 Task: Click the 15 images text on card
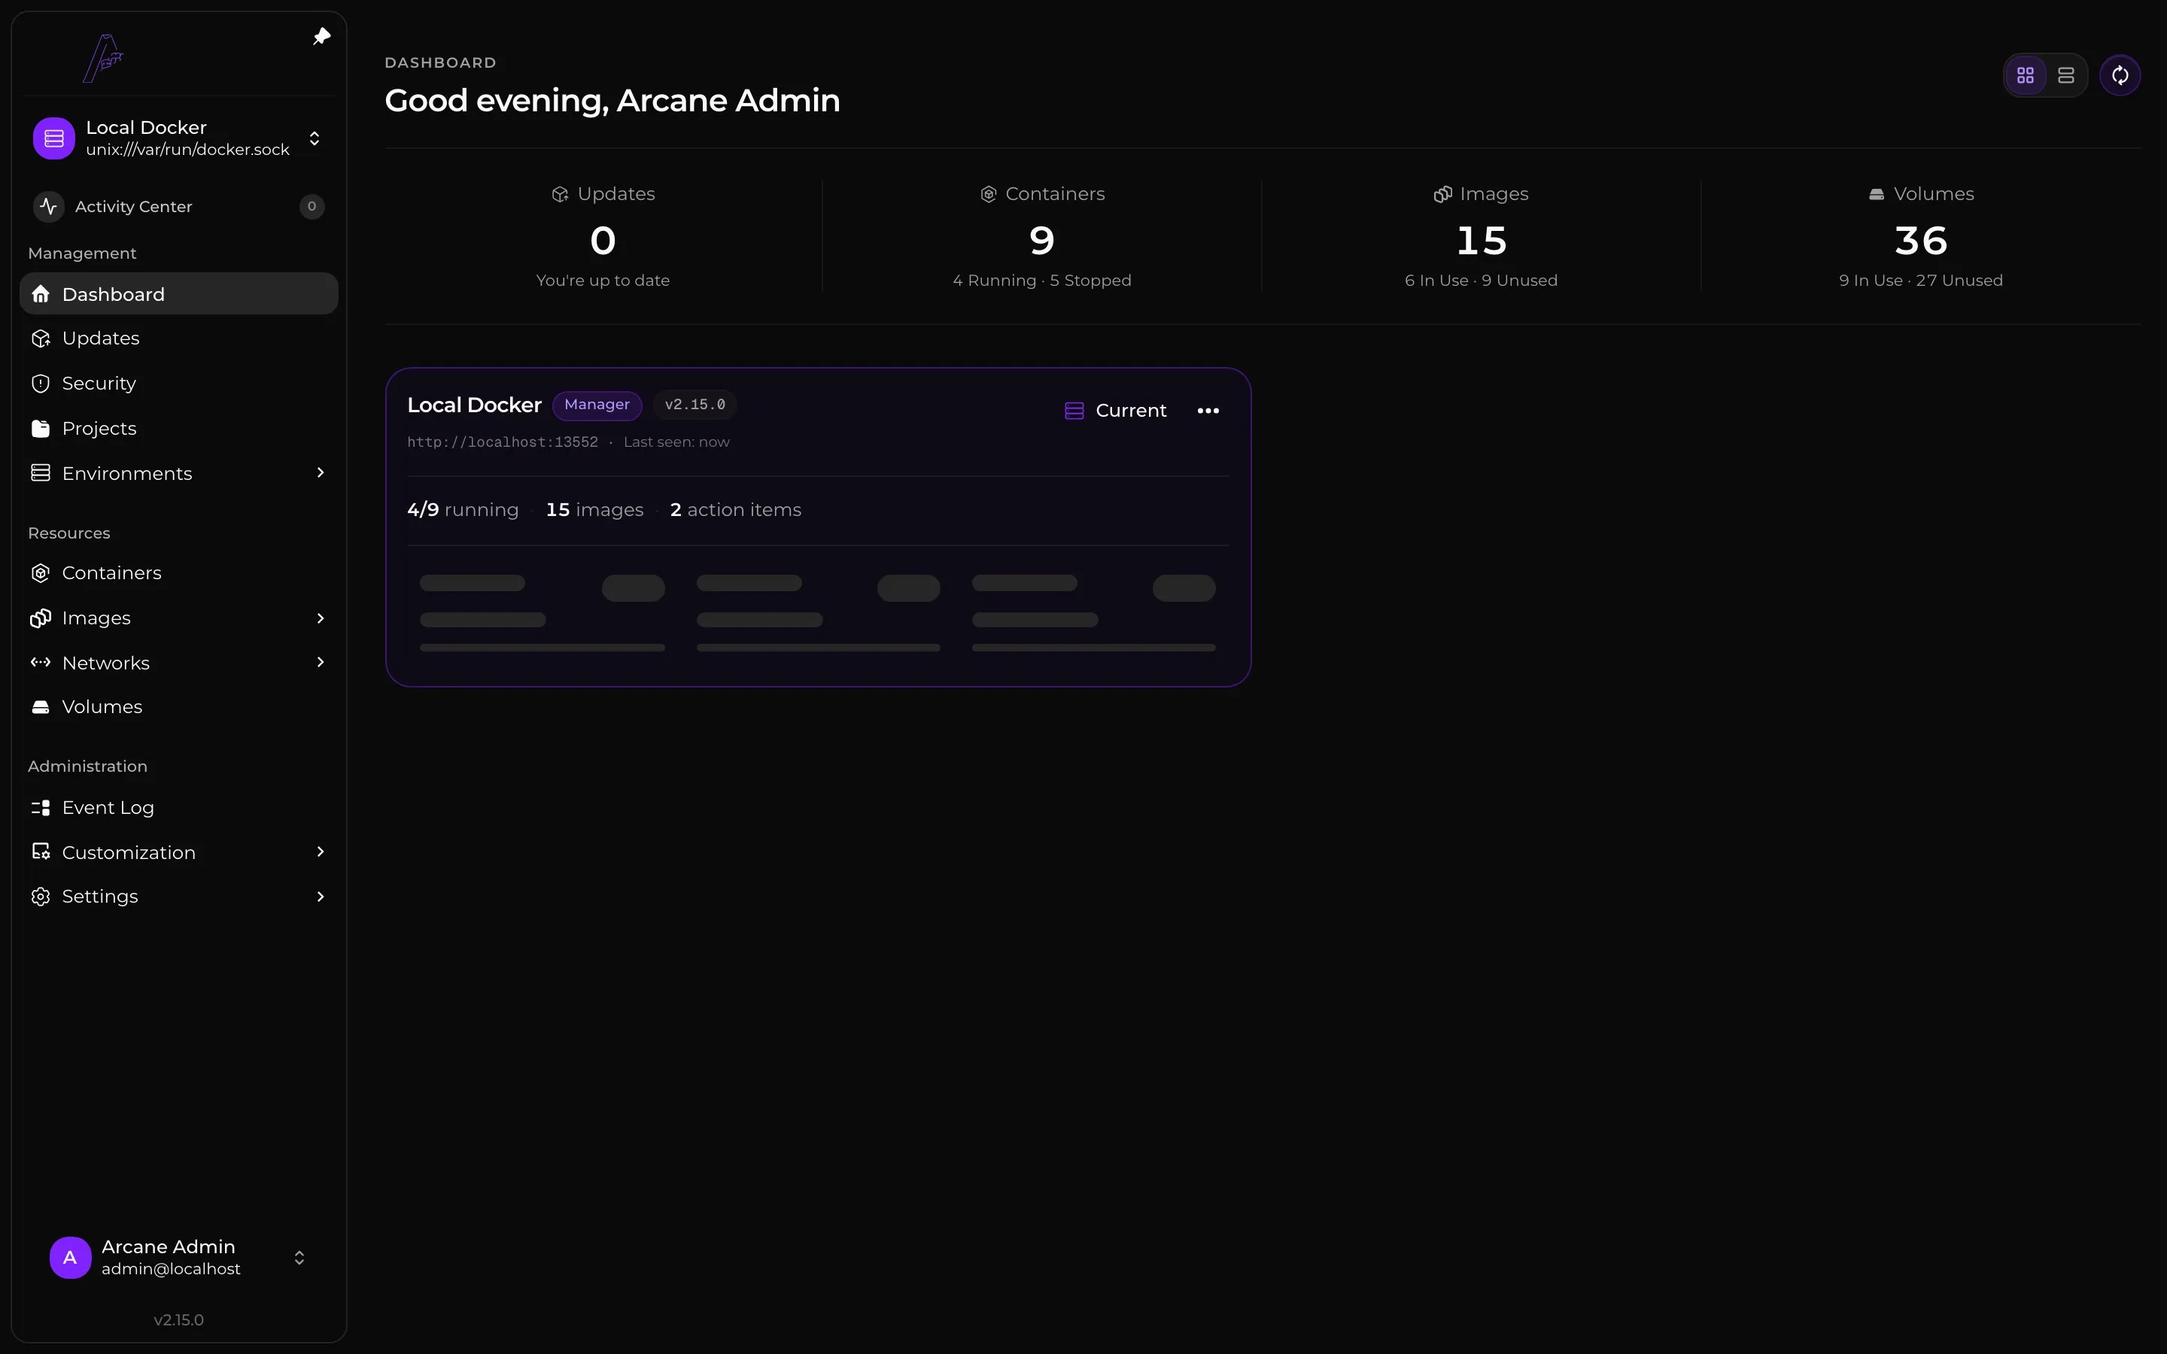(594, 509)
